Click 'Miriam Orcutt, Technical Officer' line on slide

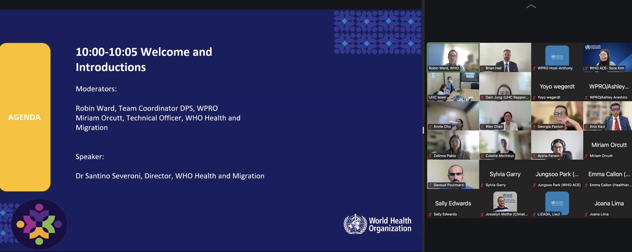[x=158, y=122]
